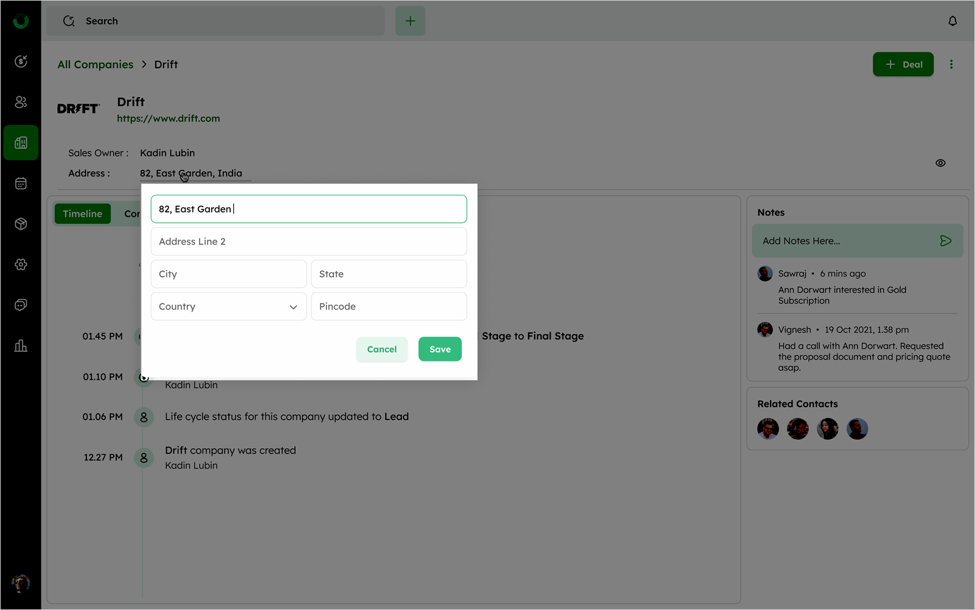This screenshot has width=975, height=610.
Task: Click the 'Ann Dorwart interested in Gold' note
Action: 842,295
